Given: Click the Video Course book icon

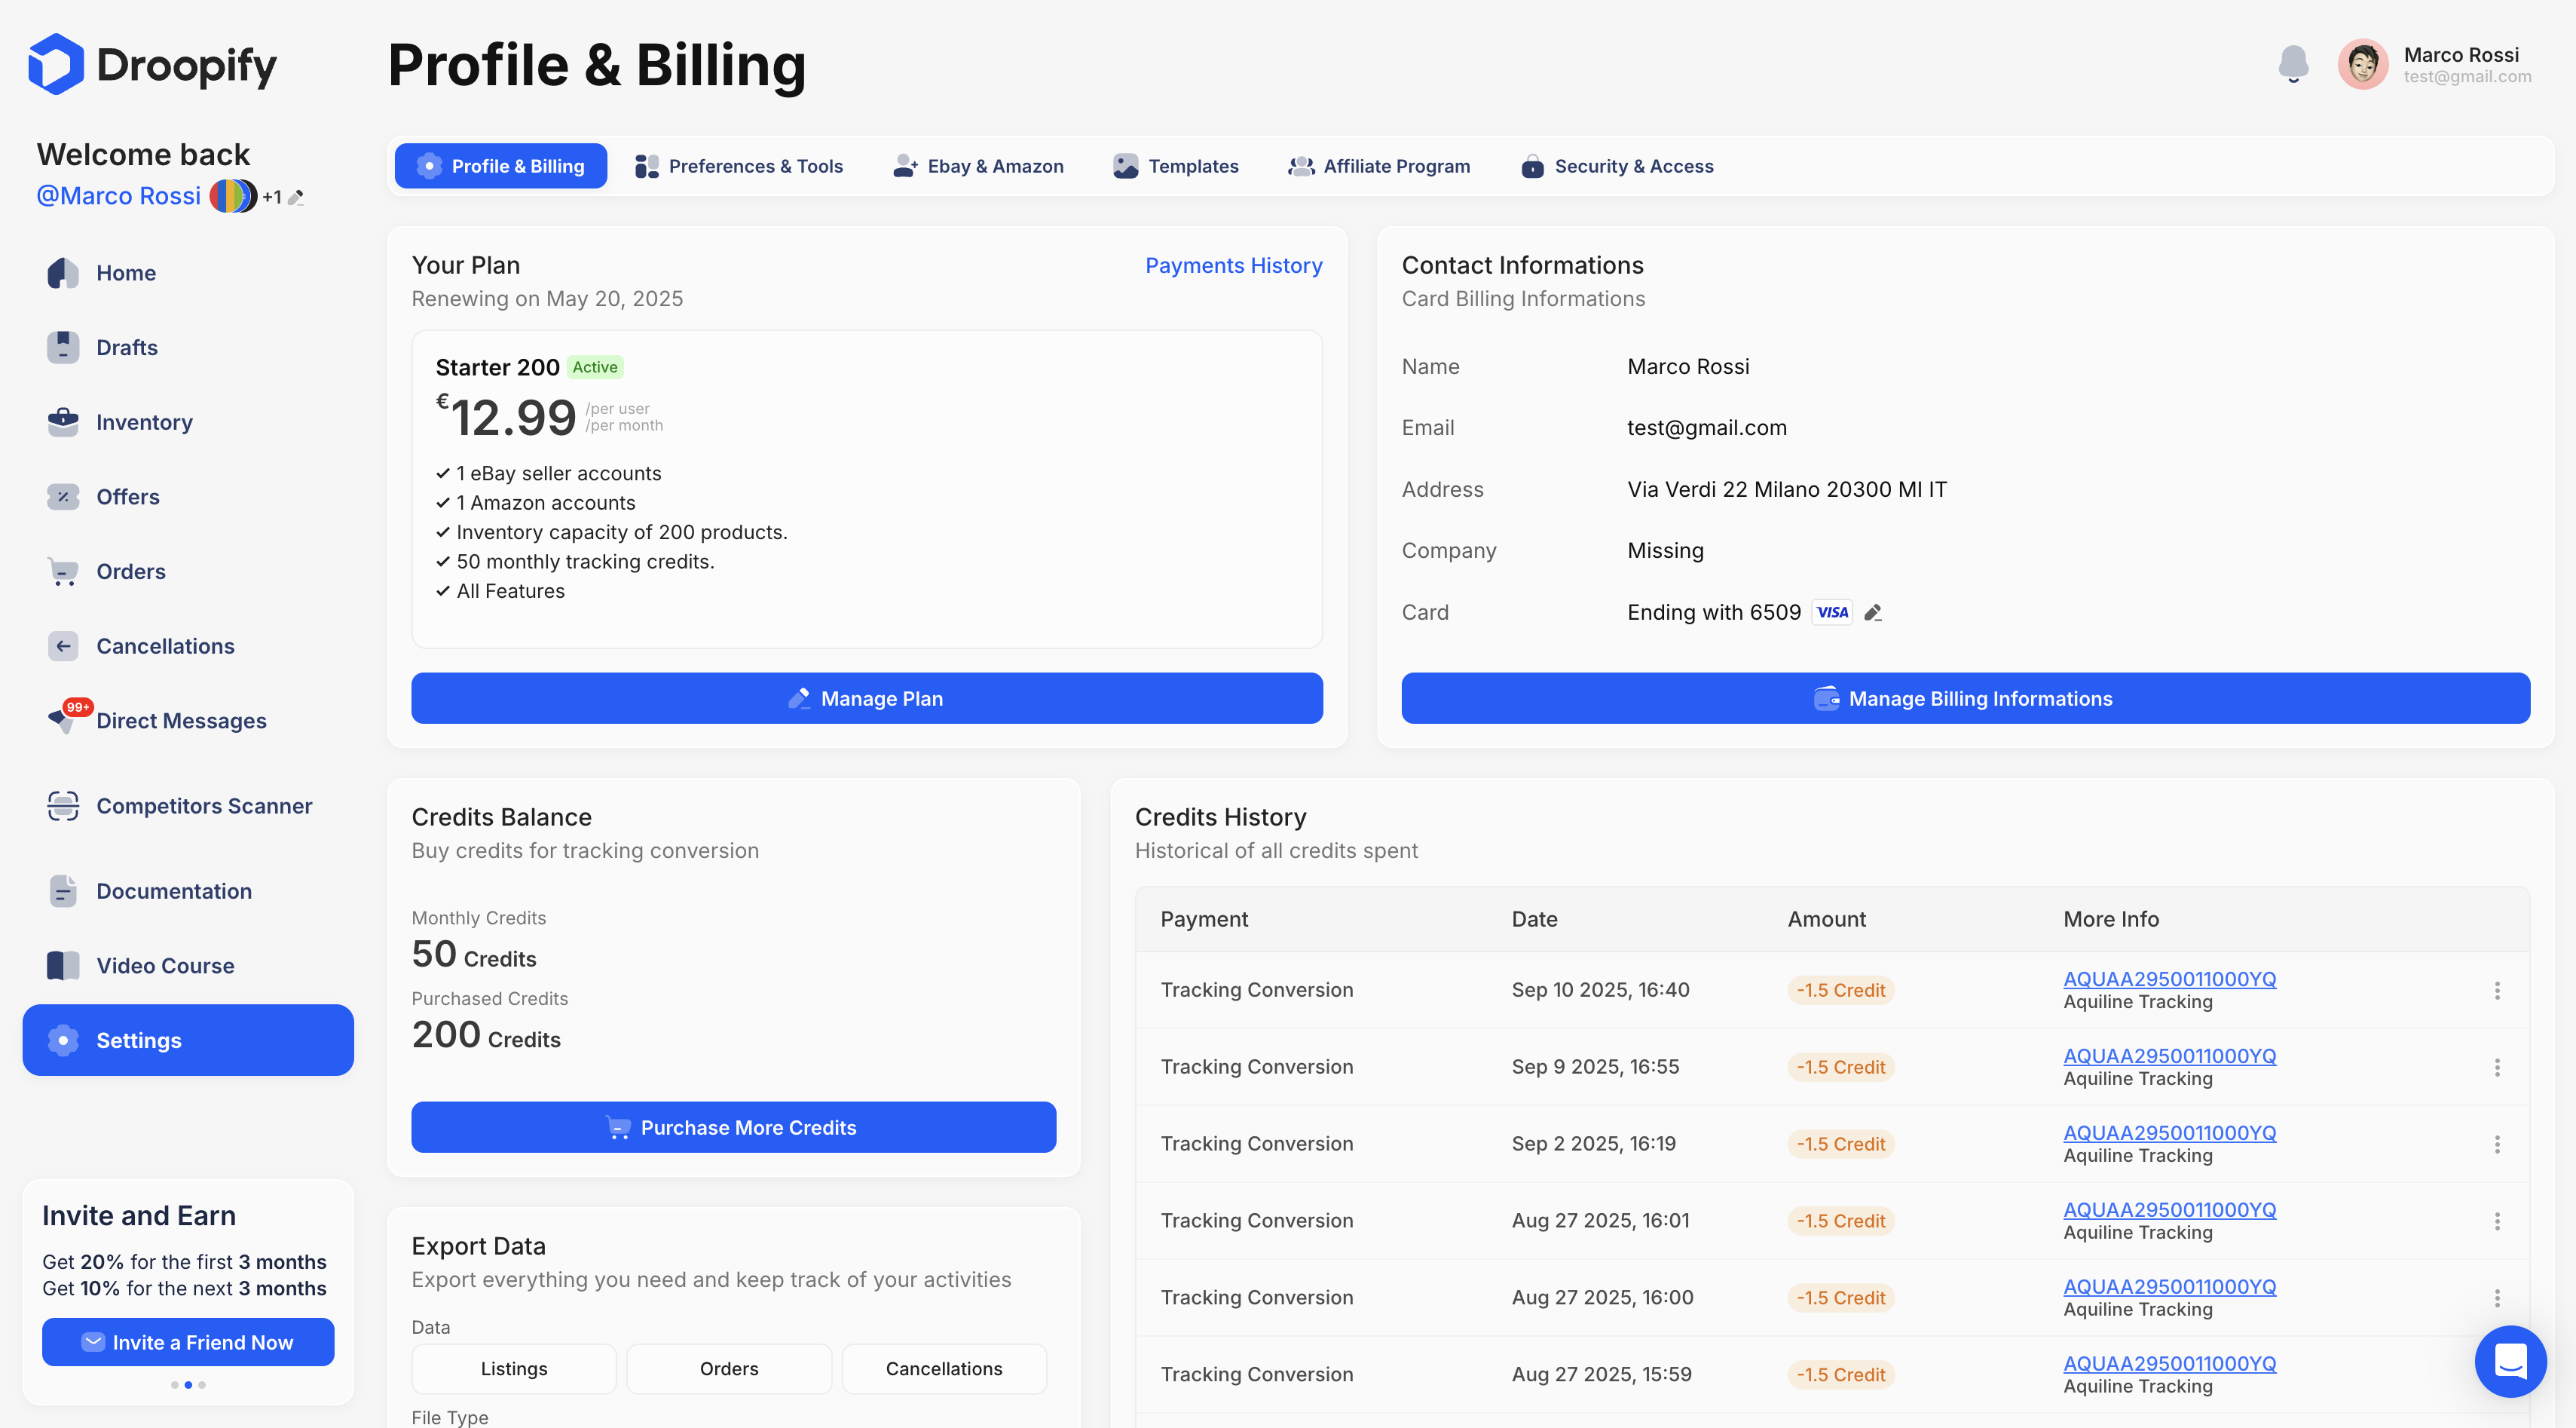Looking at the screenshot, I should (63, 966).
